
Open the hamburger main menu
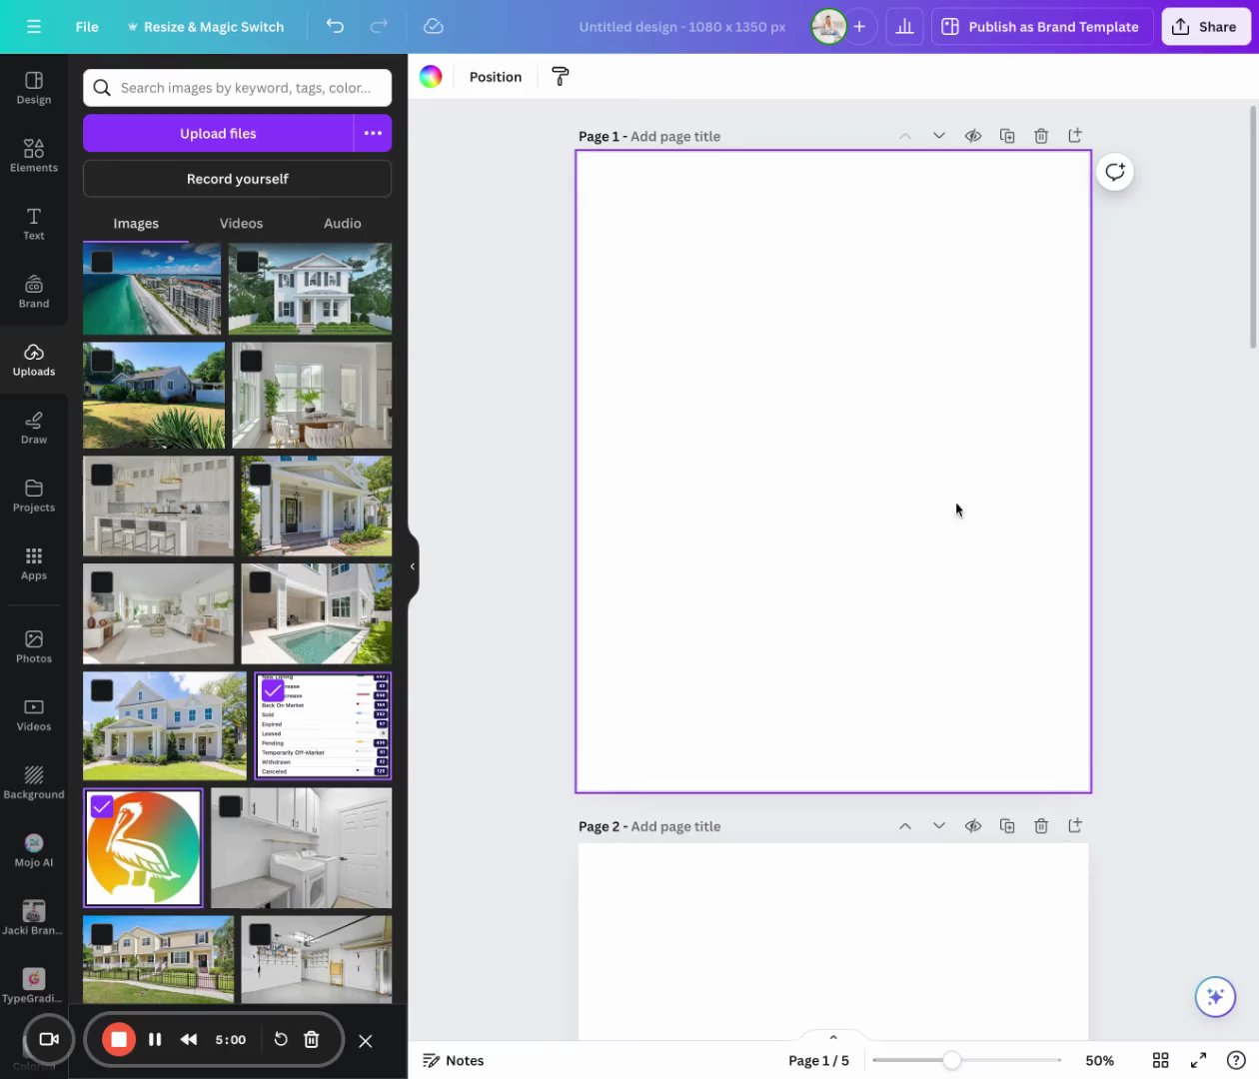click(x=34, y=27)
